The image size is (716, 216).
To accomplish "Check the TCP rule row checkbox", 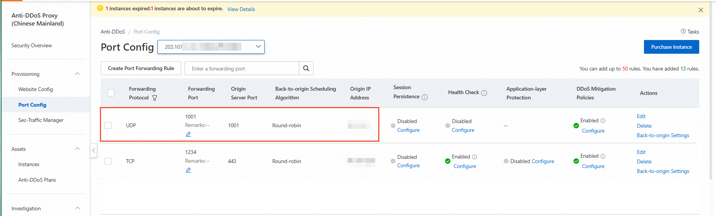I will click(108, 161).
